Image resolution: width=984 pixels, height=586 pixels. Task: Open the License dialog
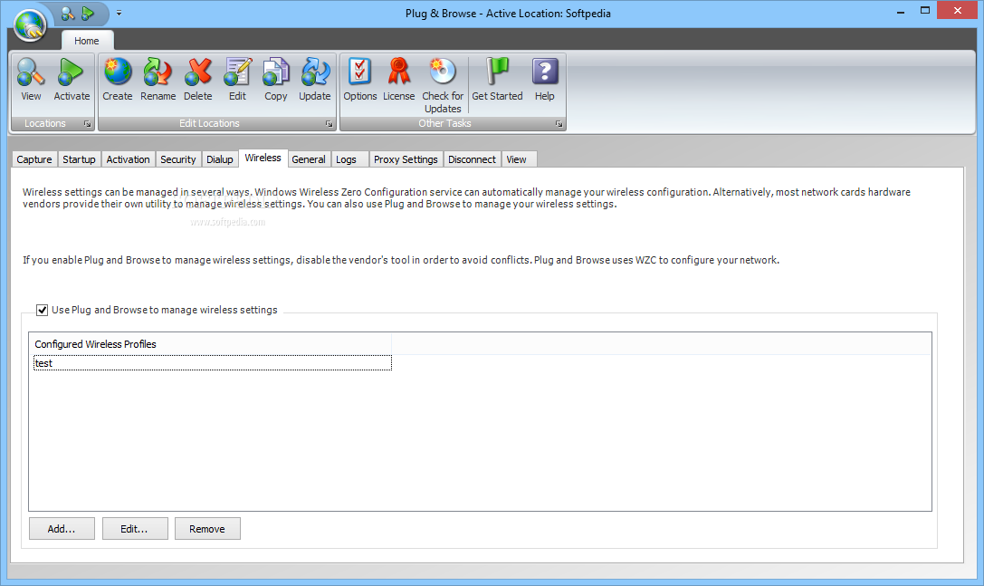398,80
